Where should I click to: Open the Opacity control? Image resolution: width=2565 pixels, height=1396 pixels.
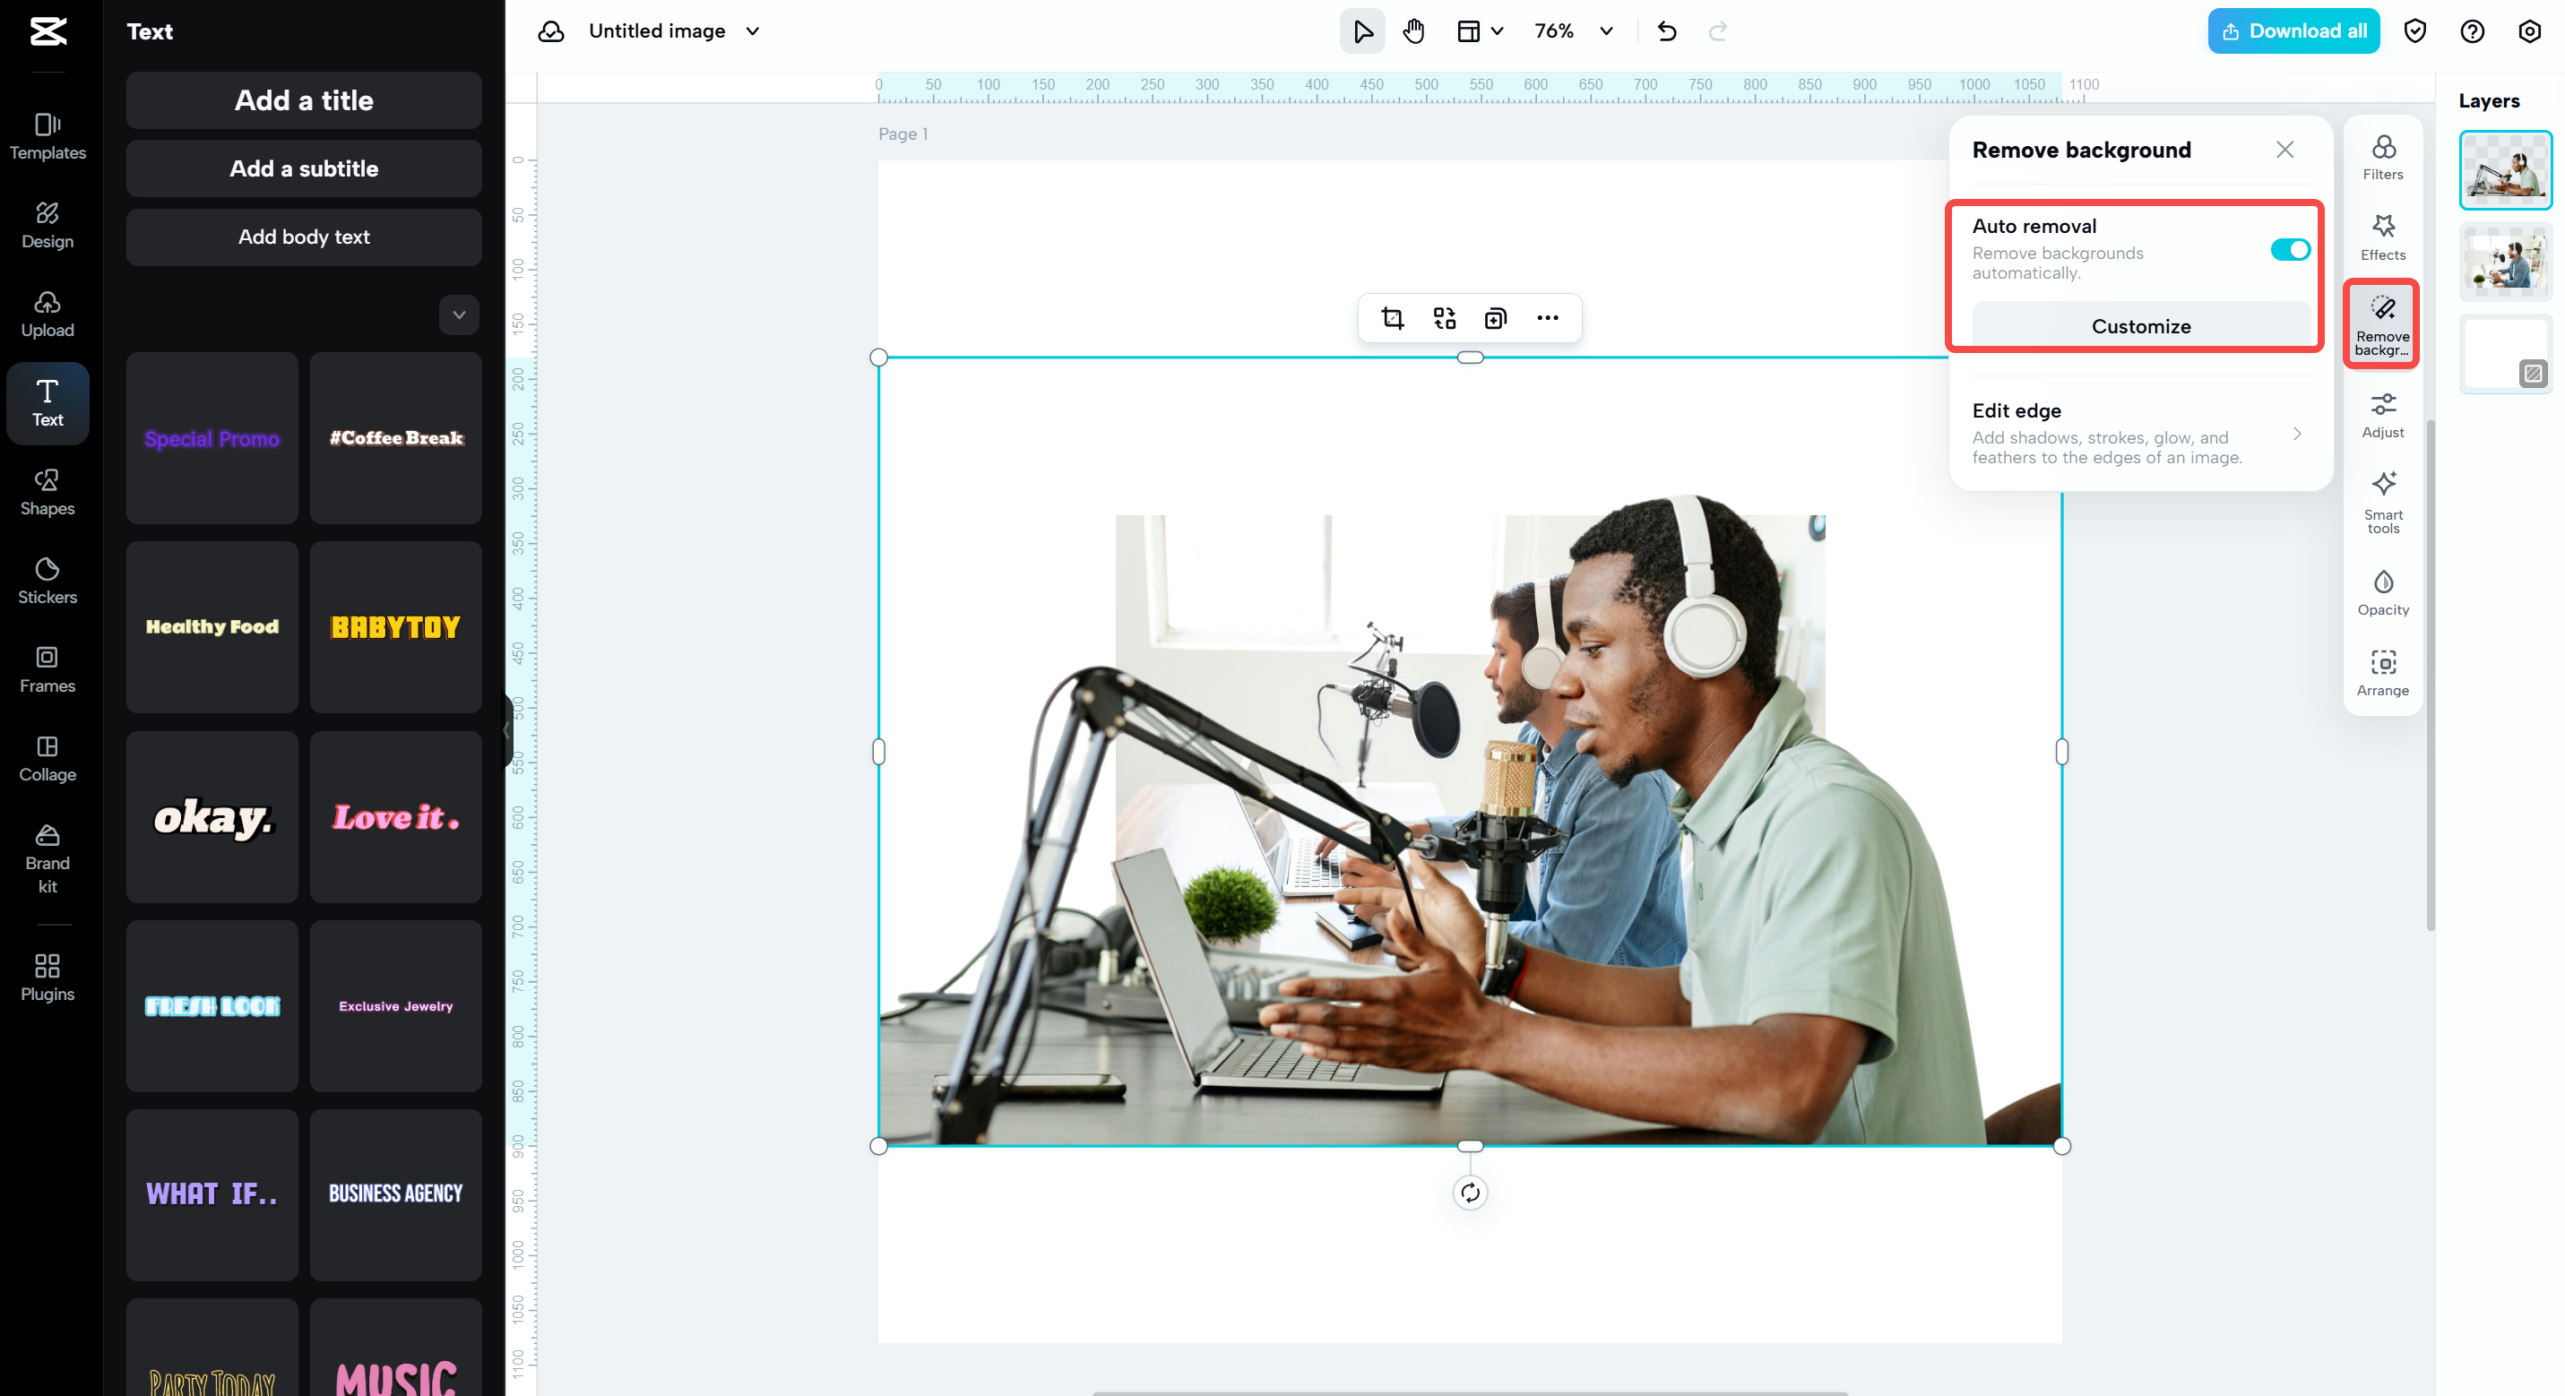[2382, 592]
